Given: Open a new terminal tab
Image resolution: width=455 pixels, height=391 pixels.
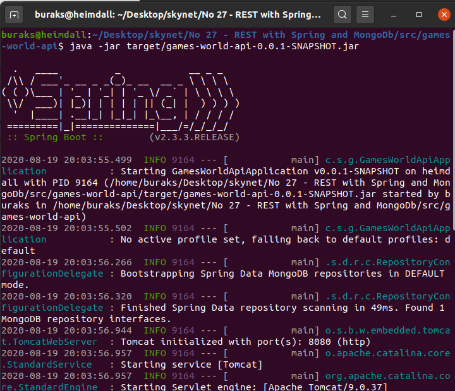Looking at the screenshot, I should point(14,15).
